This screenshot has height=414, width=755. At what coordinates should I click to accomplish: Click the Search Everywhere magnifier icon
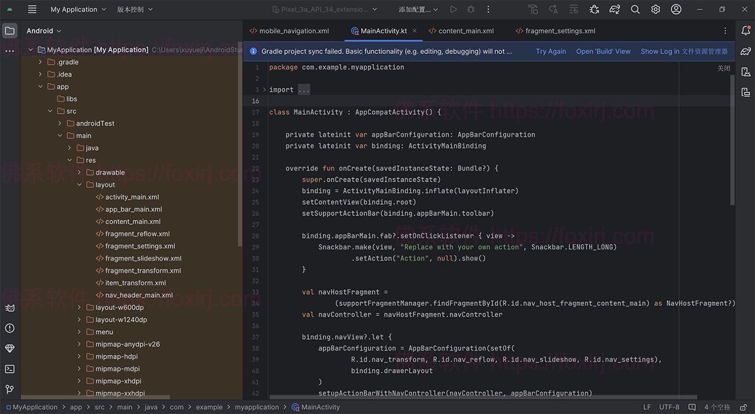tap(635, 9)
